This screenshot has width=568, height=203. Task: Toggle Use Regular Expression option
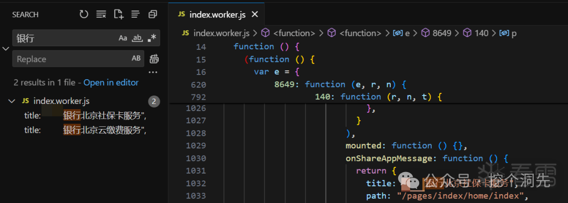coord(152,38)
